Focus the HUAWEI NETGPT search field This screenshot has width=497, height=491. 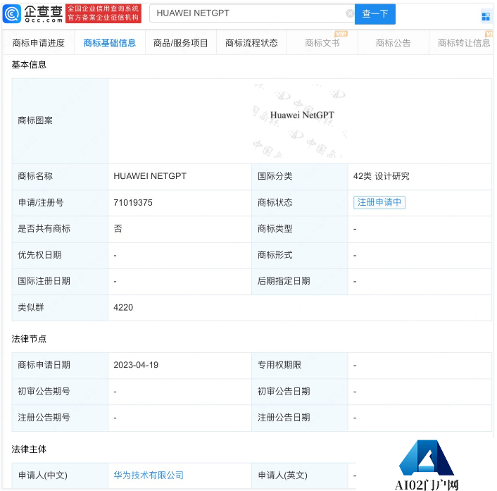[x=251, y=13]
